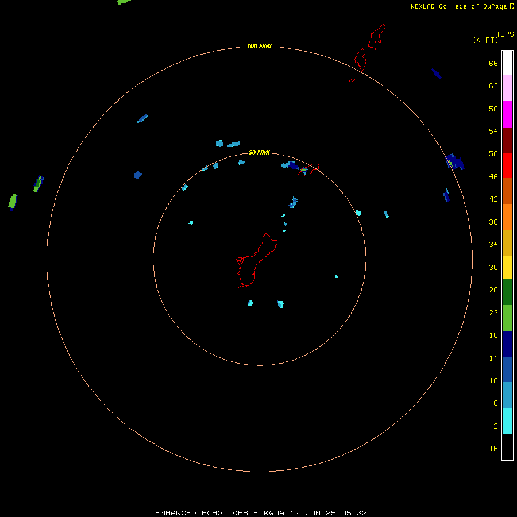Click the 26 legend value
The width and height of the screenshot is (517, 517).
[493, 290]
